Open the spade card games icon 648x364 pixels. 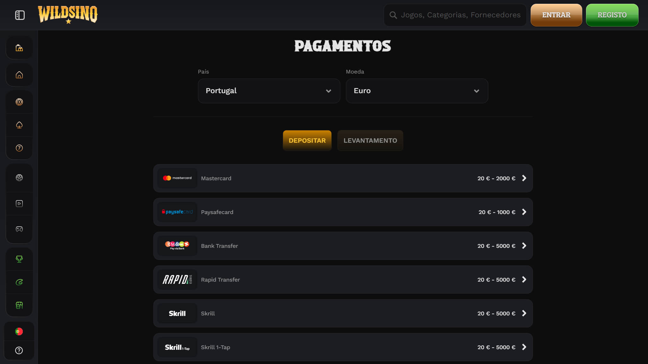[x=19, y=125]
